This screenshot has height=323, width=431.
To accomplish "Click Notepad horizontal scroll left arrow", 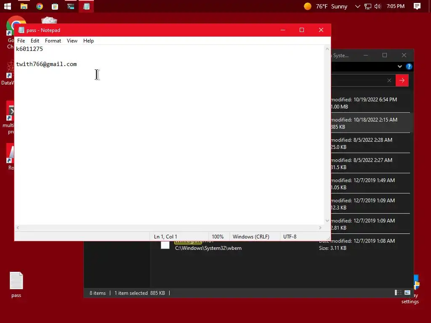I will tap(18, 228).
